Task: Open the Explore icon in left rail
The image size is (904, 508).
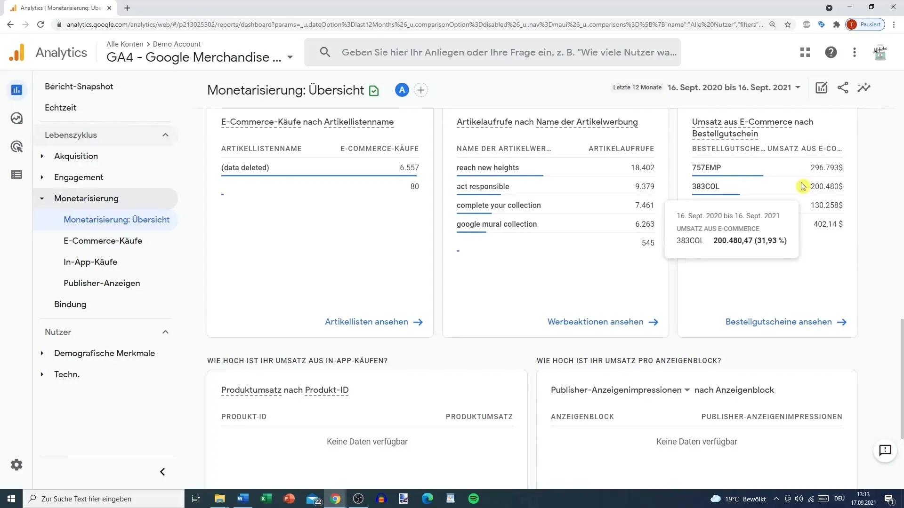Action: click(16, 118)
